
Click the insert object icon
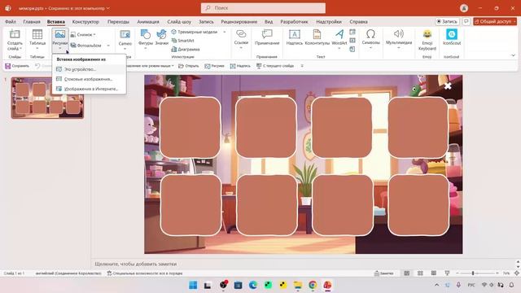tap(352, 49)
